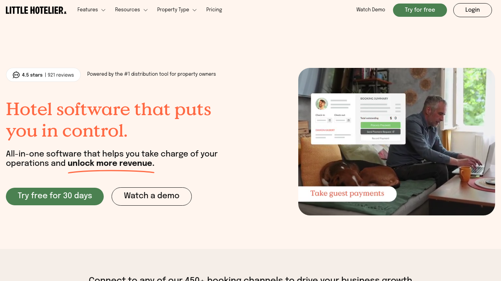Click the green Process Payment button in video

click(380, 125)
